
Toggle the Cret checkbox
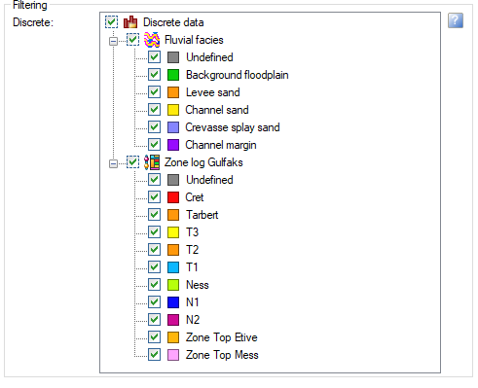click(154, 197)
